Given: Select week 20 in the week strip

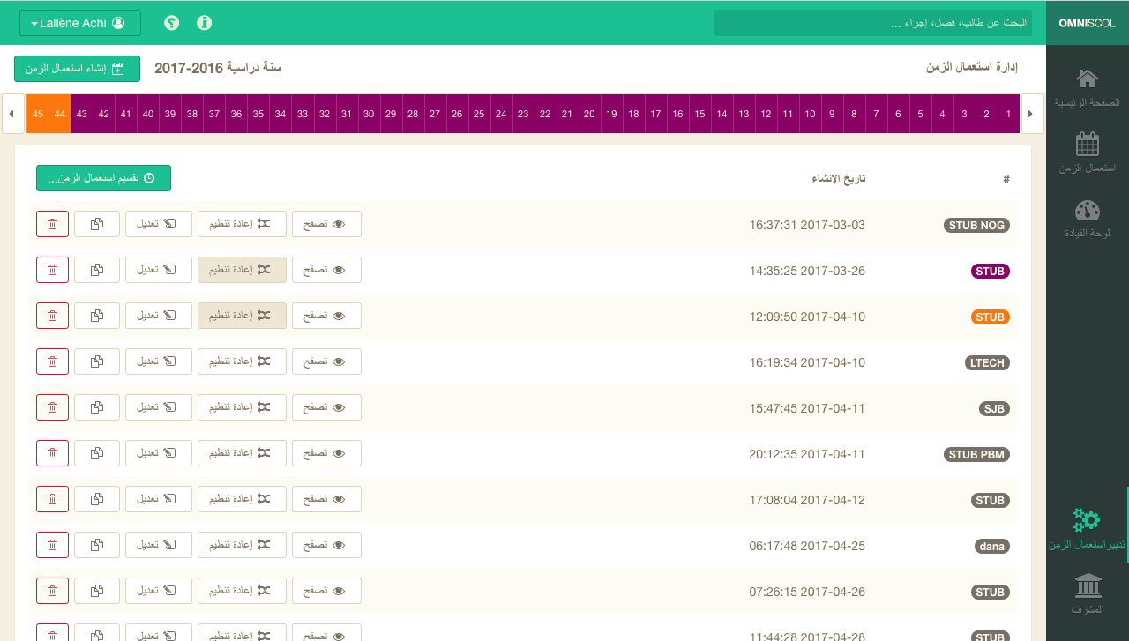Looking at the screenshot, I should pyautogui.click(x=589, y=115).
